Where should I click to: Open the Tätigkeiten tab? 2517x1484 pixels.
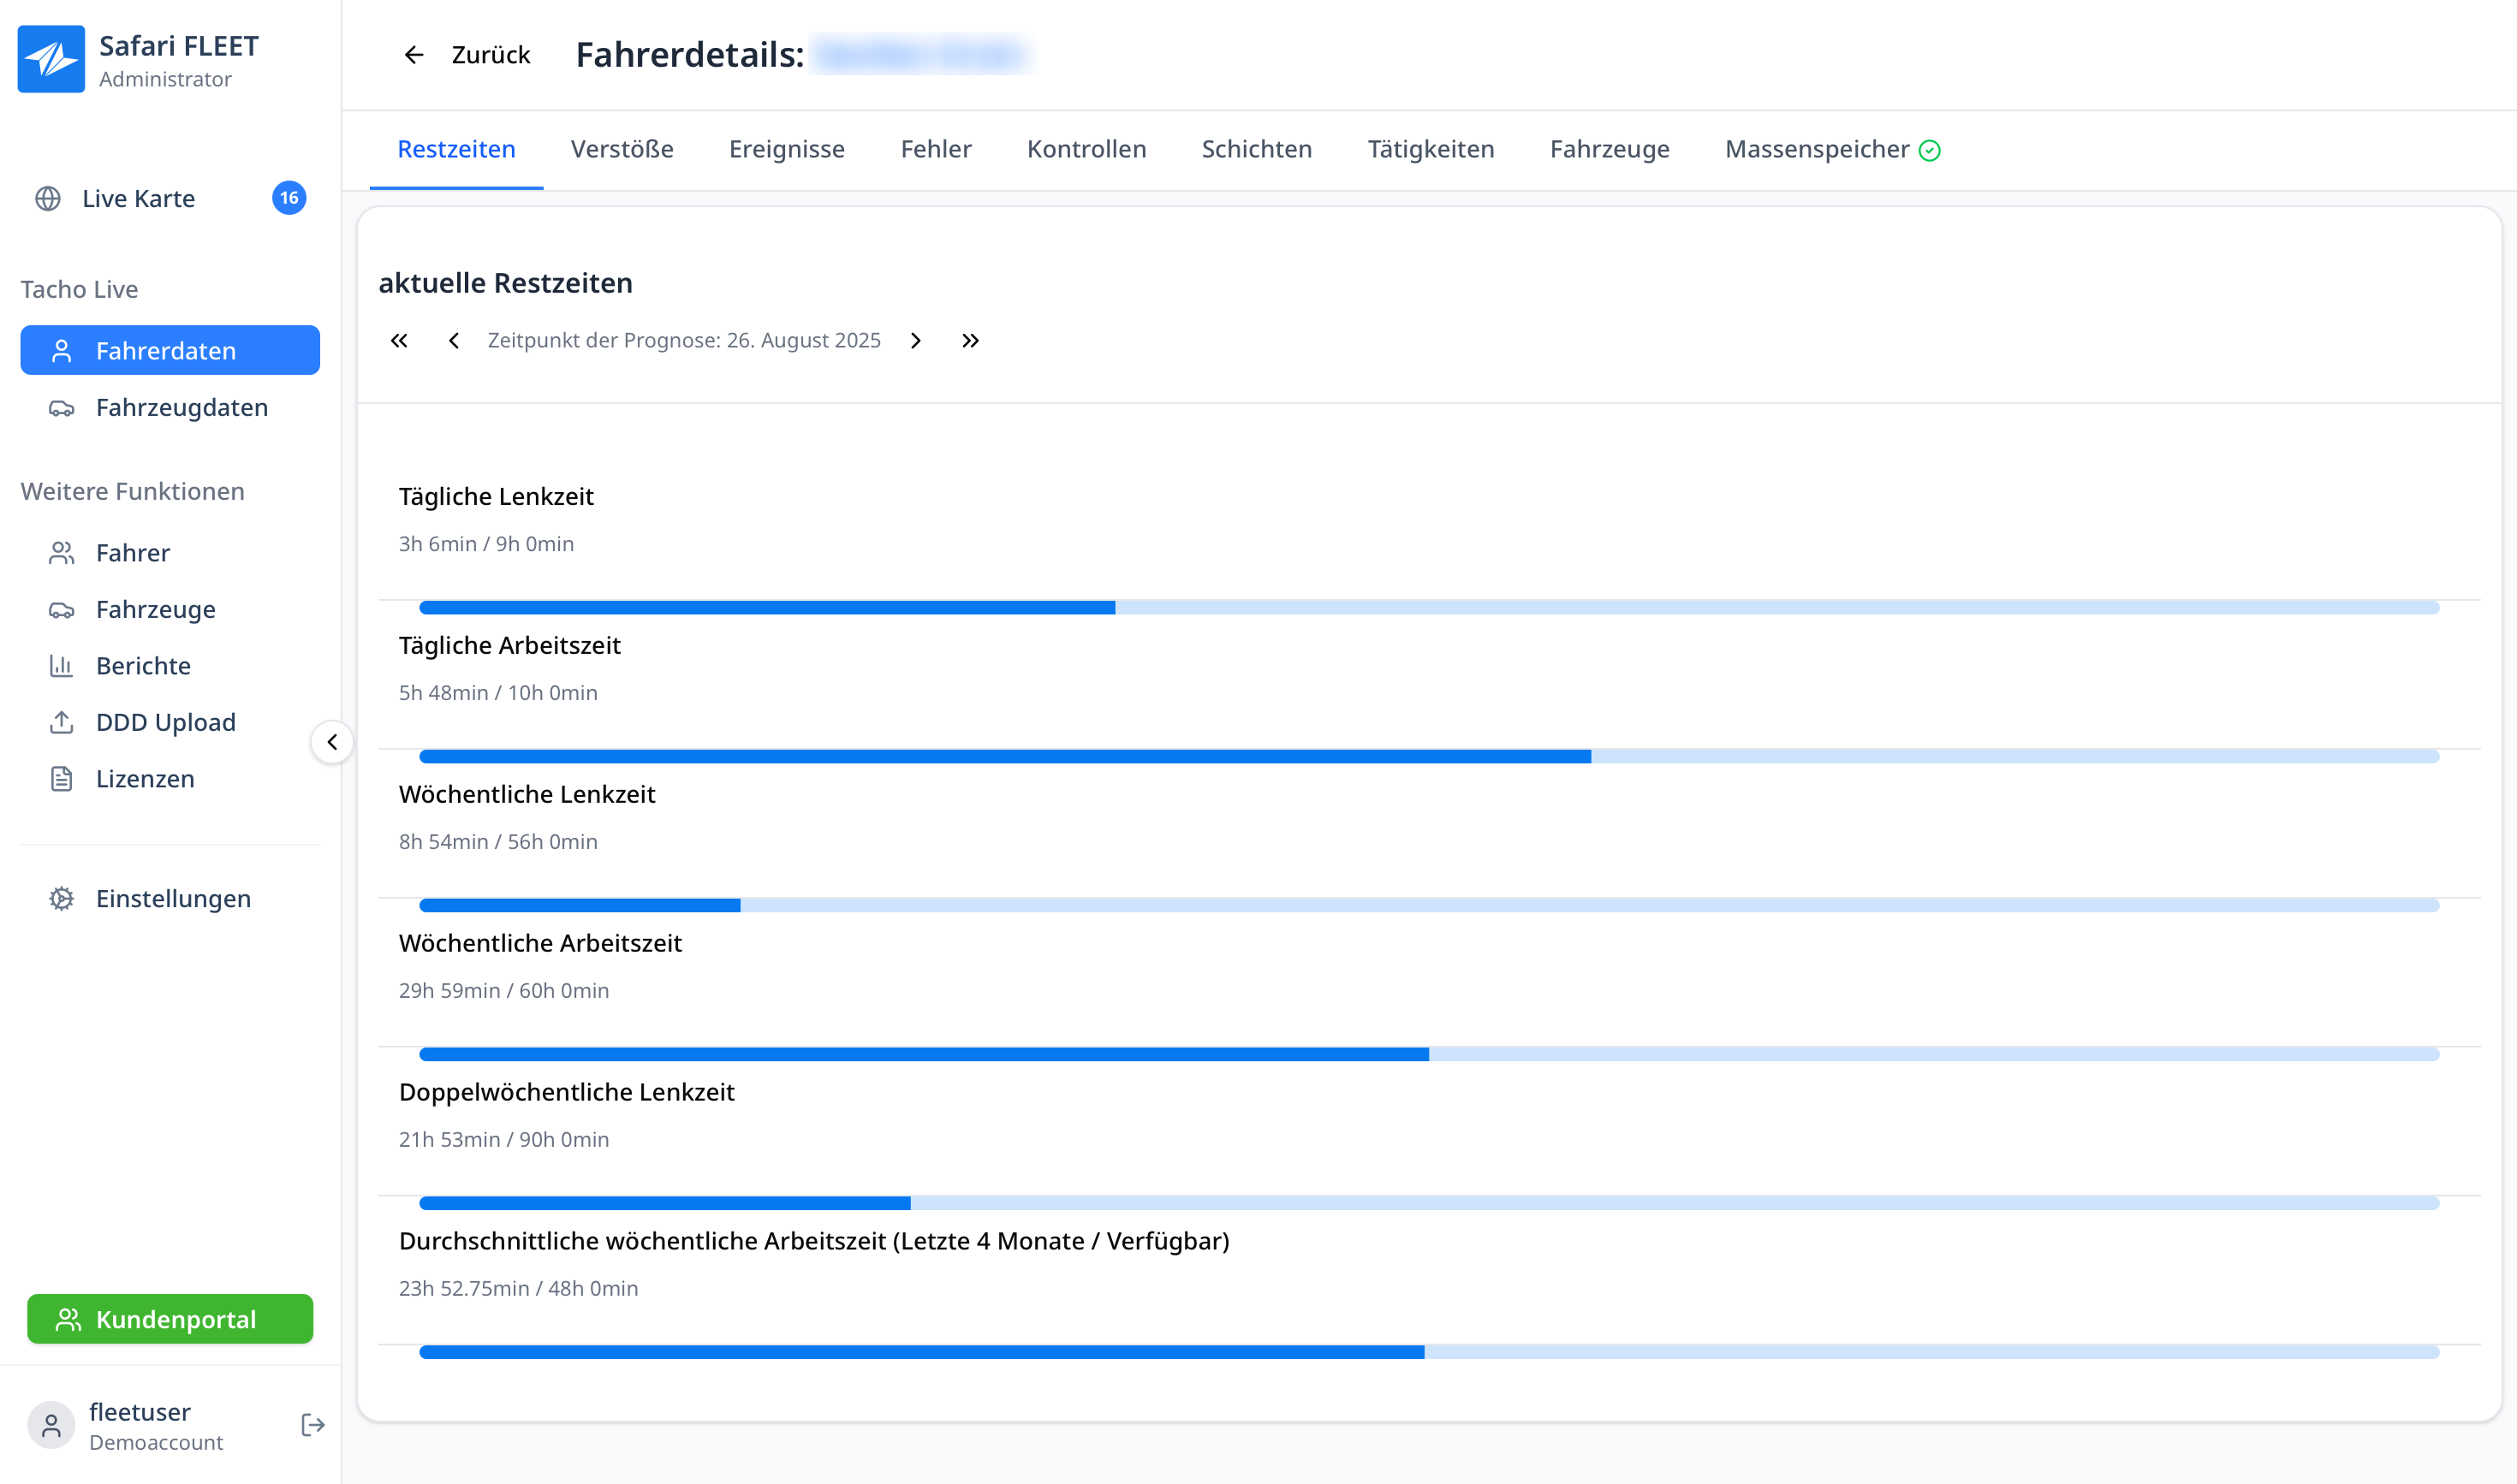pyautogui.click(x=1431, y=149)
